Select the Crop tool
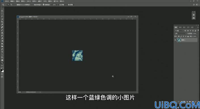The height and width of the screenshot is (109, 200). [x=2, y=22]
